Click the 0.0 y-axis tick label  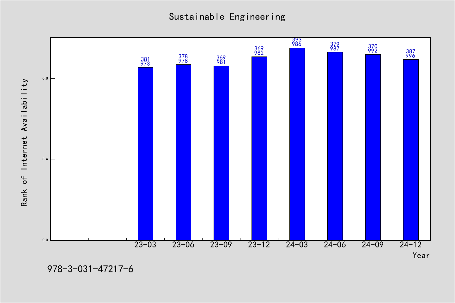click(45, 240)
